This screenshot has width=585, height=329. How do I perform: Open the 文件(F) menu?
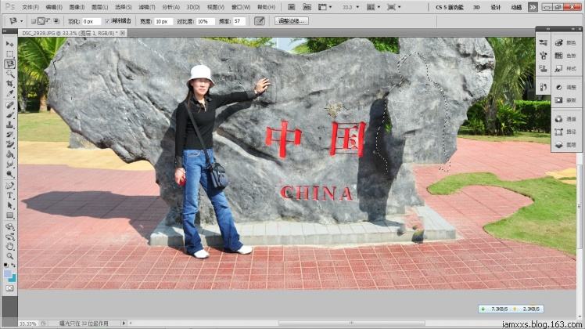(x=31, y=7)
